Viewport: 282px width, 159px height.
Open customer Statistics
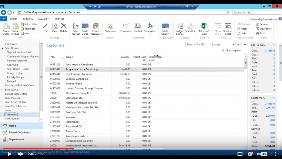[190, 29]
